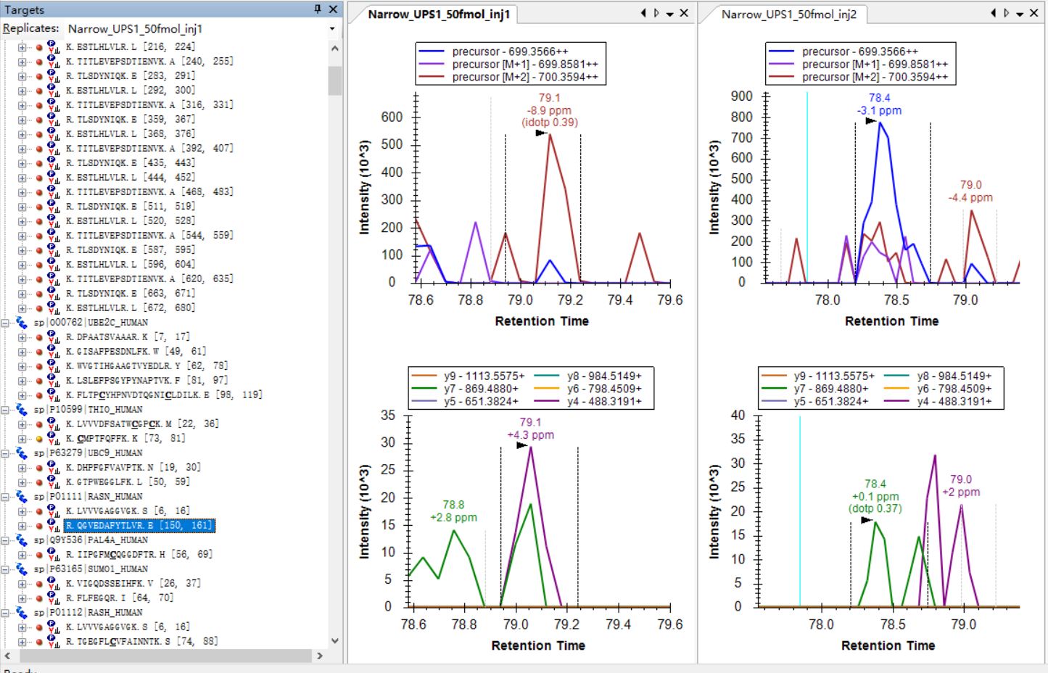Collapse the sp|P01112|RASH_HUMAN protein node

(5, 613)
